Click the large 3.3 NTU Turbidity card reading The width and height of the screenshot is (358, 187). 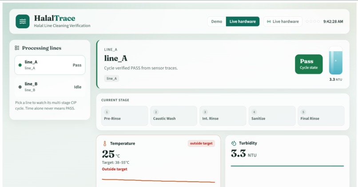tap(243, 154)
